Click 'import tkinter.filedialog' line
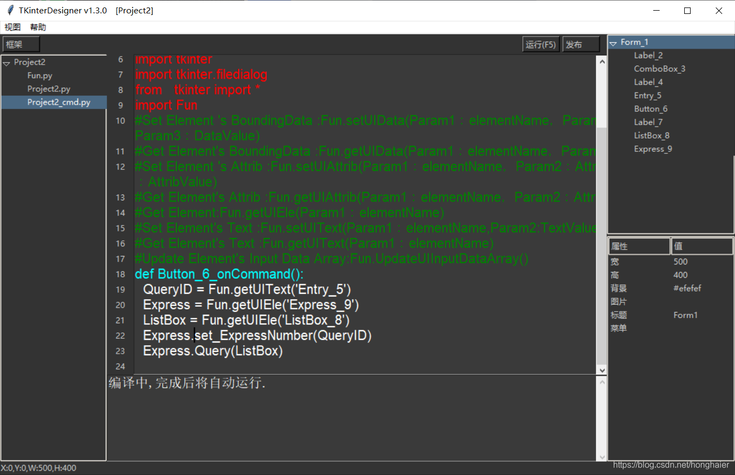735x475 pixels. click(201, 75)
